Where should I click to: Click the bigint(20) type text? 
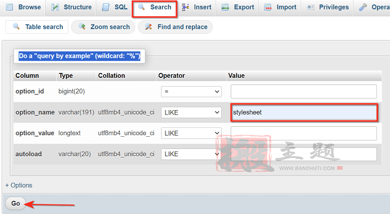coord(72,91)
